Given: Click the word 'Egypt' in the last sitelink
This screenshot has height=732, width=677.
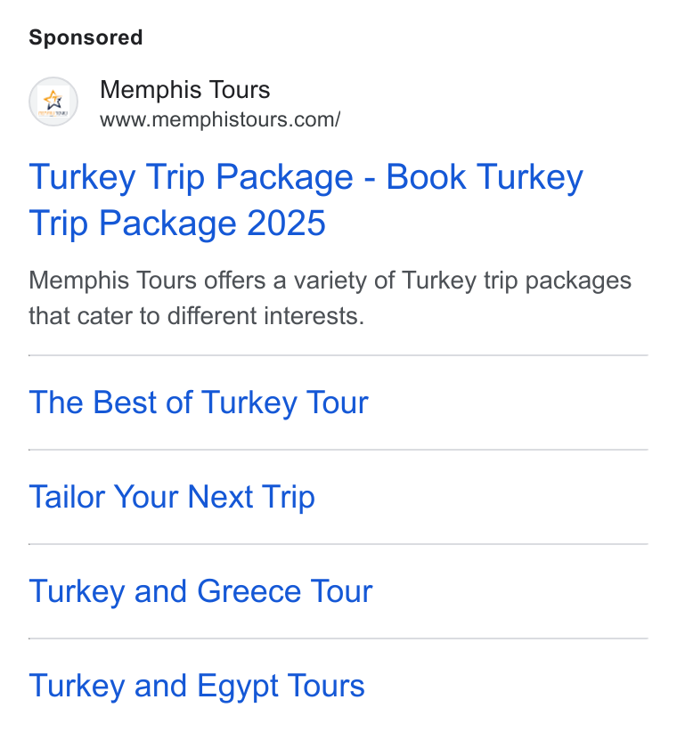Looking at the screenshot, I should click(x=238, y=687).
